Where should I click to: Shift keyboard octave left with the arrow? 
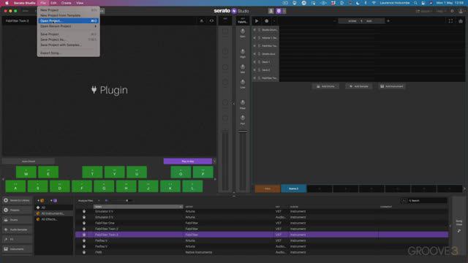(3, 179)
